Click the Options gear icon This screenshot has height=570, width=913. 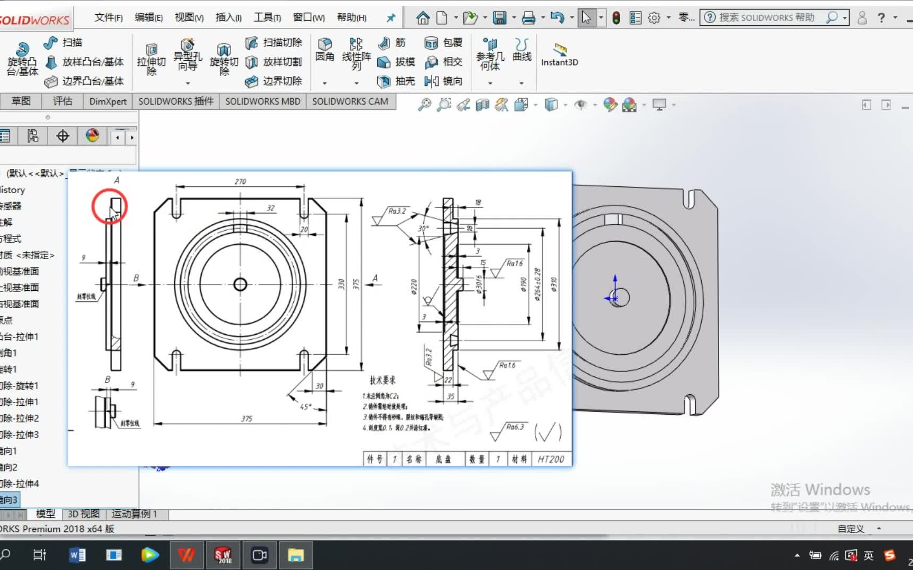654,18
